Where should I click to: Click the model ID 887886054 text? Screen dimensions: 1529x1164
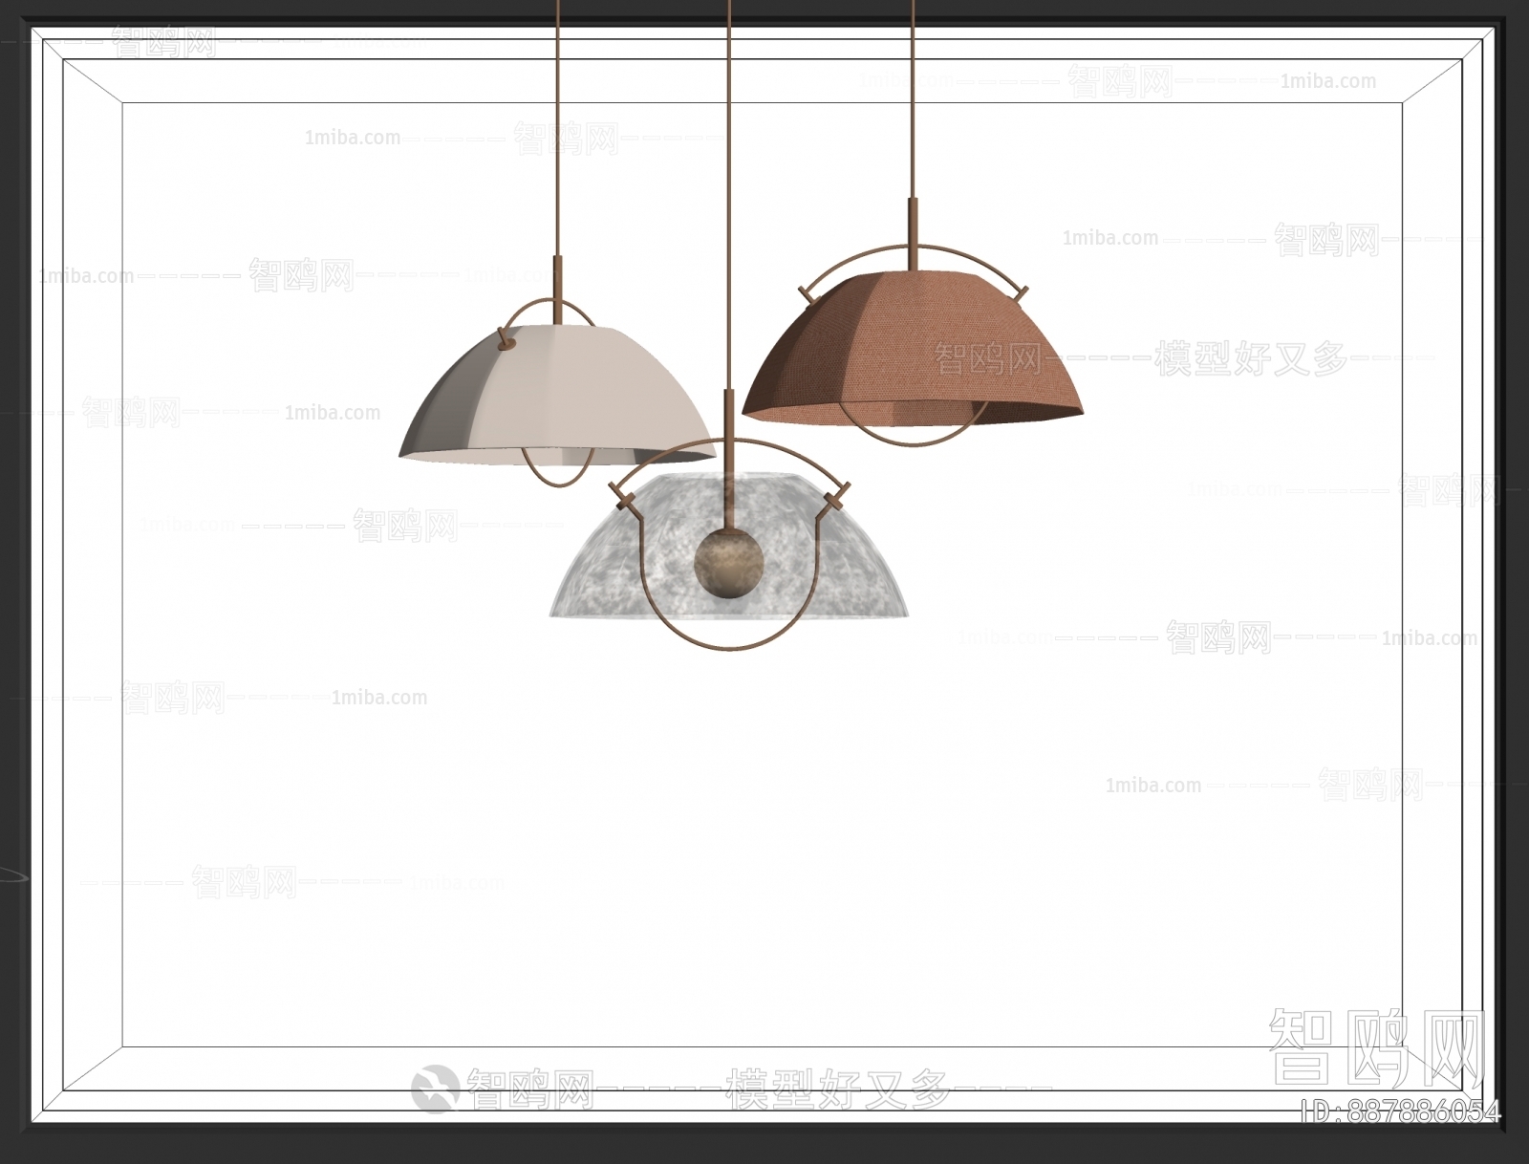pyautogui.click(x=1402, y=1111)
